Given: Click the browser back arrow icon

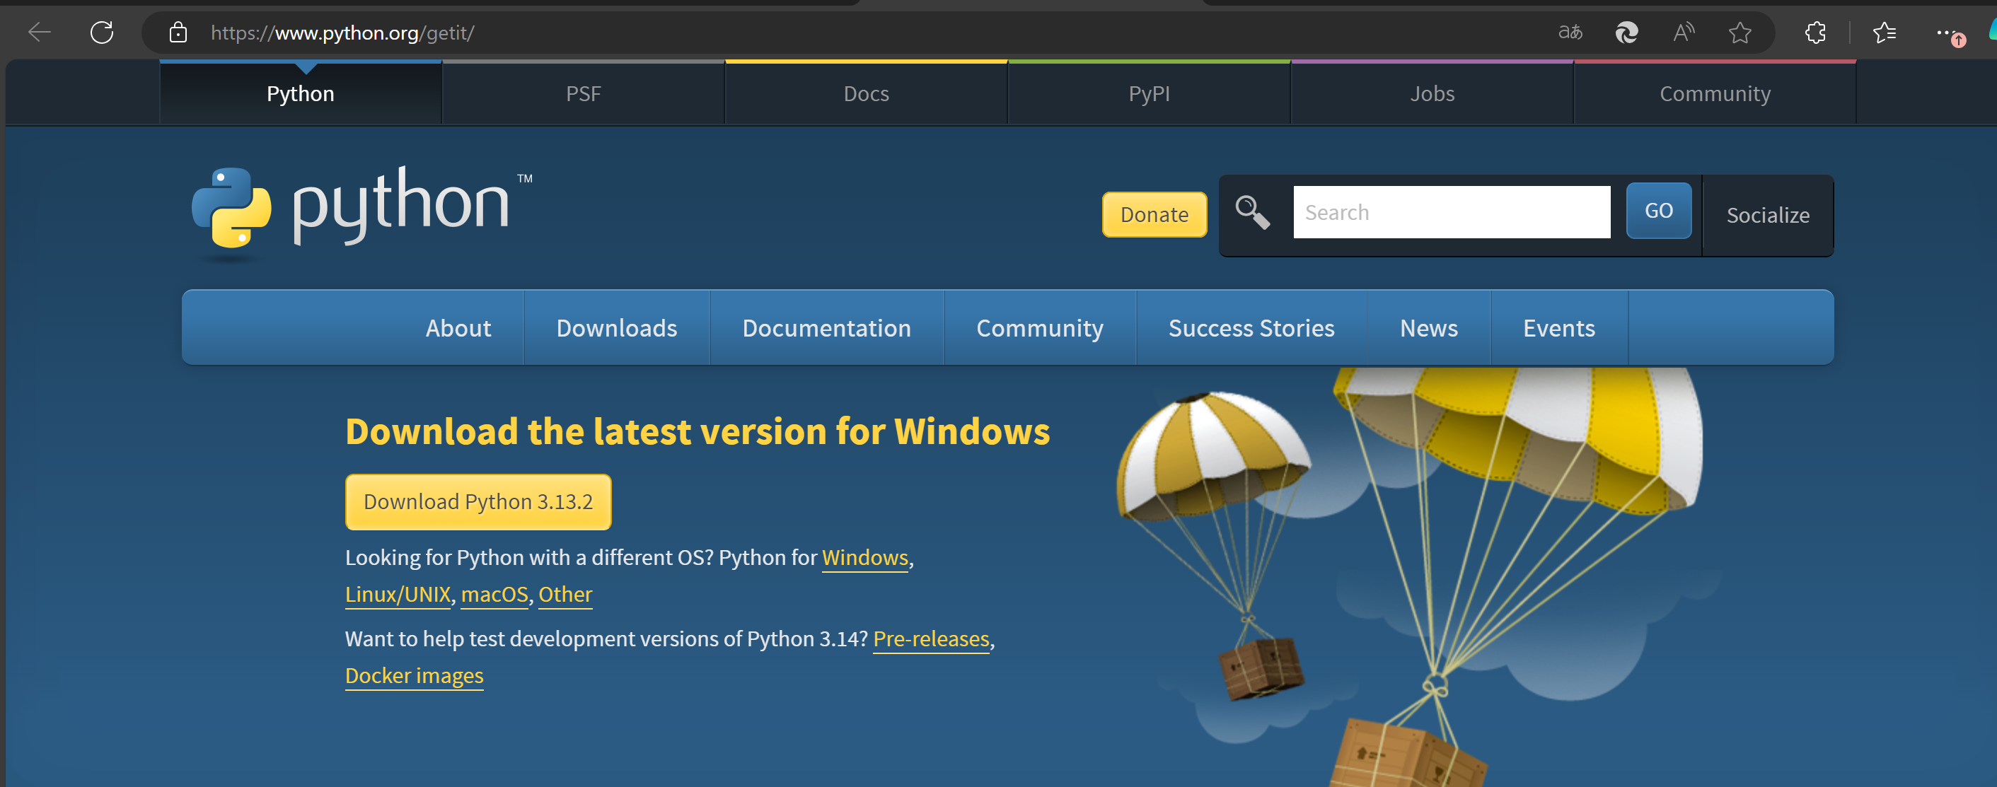Looking at the screenshot, I should tap(39, 33).
